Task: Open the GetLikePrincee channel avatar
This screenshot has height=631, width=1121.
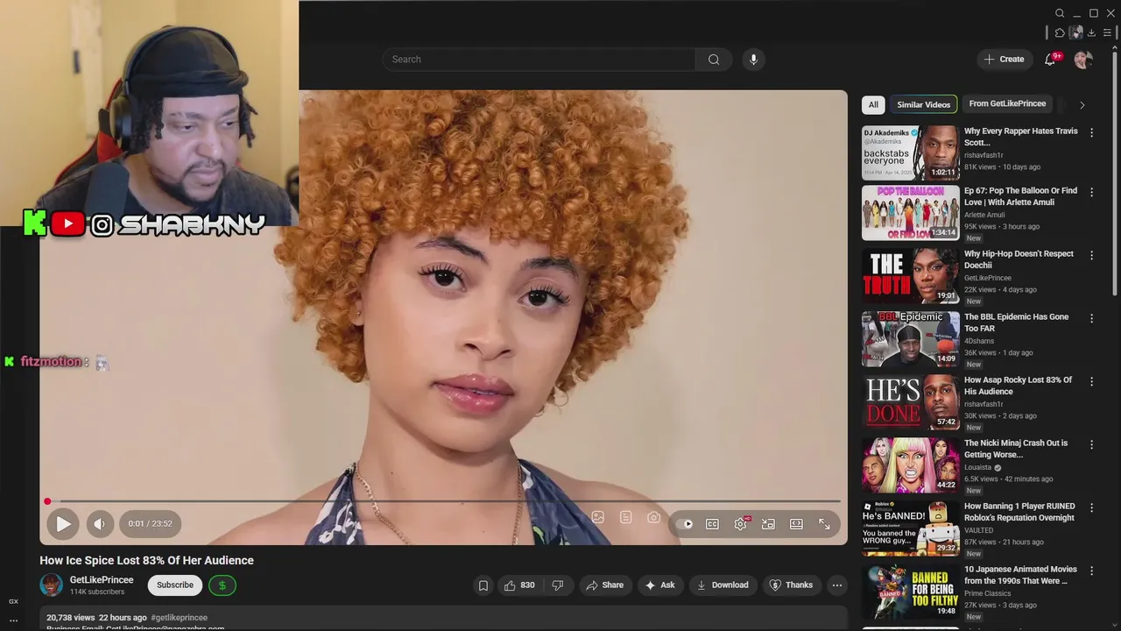Action: (52, 585)
